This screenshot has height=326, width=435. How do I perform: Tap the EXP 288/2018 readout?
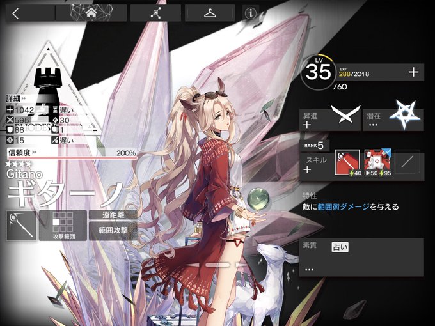(x=354, y=74)
